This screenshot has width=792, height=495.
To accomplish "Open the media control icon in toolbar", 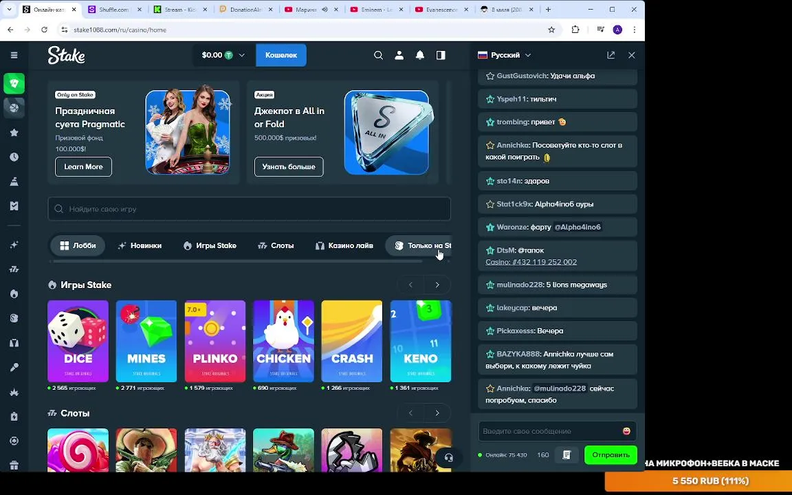I will pos(600,30).
